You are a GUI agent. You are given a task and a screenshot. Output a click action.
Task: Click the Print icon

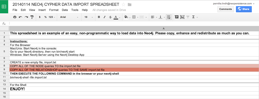[15, 17]
